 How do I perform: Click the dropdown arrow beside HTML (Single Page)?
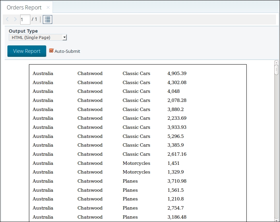tap(64, 37)
